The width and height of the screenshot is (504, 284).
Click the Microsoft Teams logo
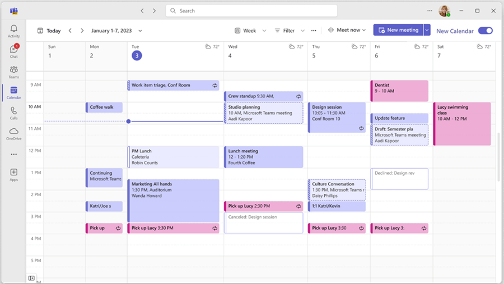tap(14, 11)
